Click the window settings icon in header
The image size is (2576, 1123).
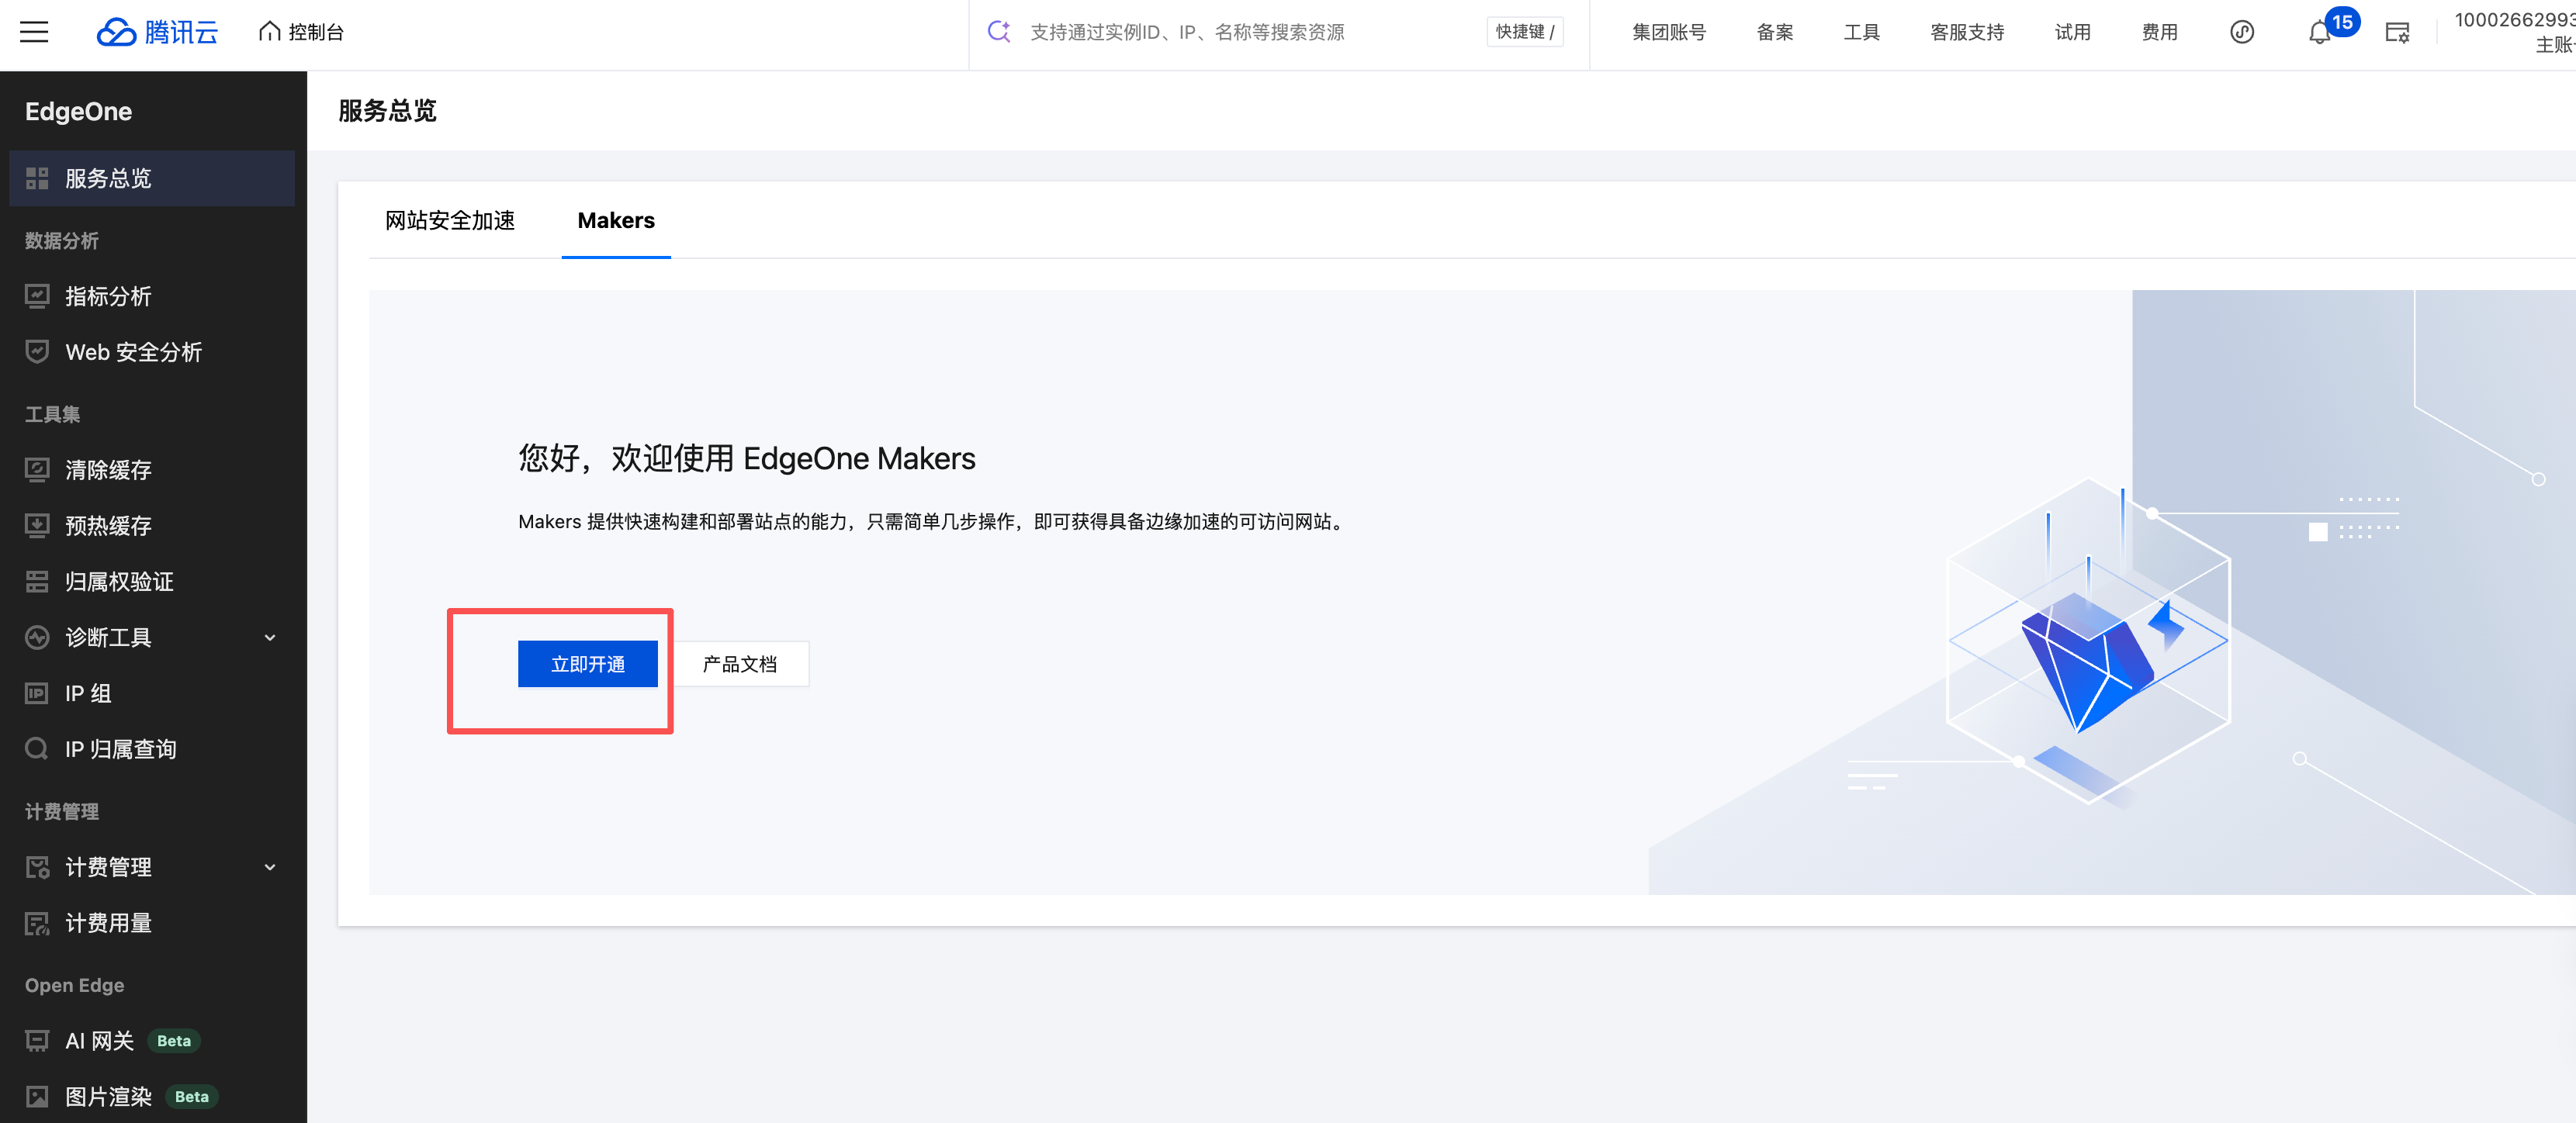click(2397, 33)
